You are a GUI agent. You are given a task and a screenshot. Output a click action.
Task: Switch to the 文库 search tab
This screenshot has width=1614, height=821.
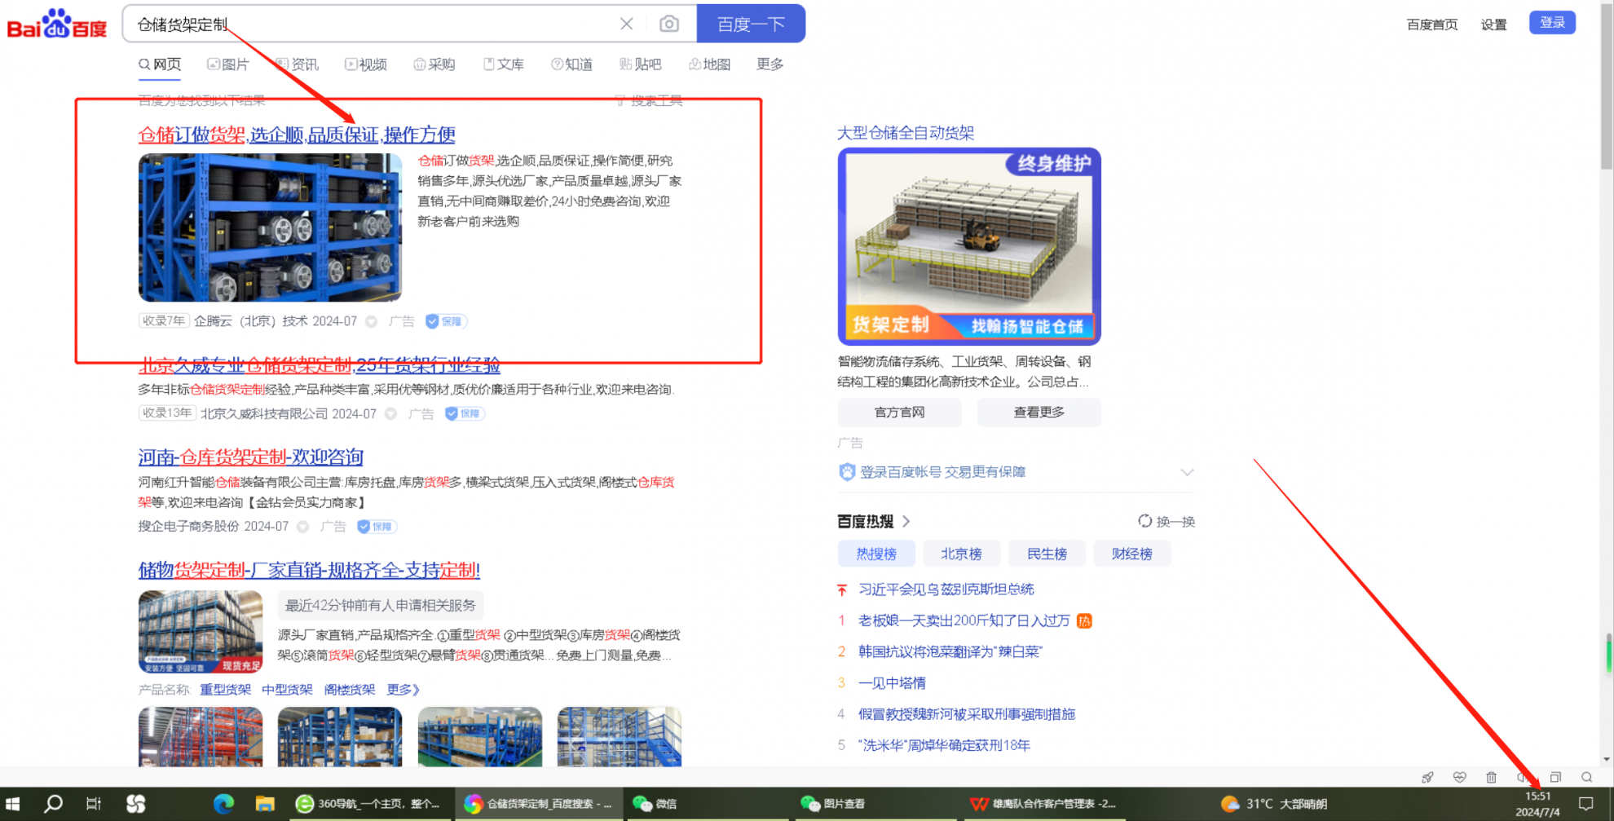click(504, 64)
